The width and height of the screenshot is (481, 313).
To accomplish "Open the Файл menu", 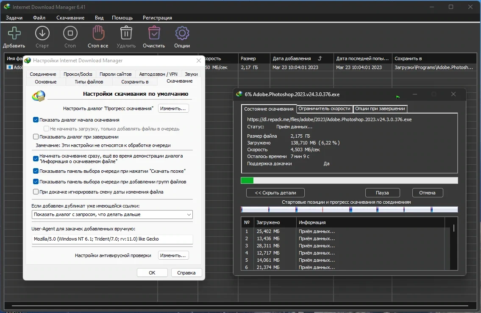I will [x=39, y=18].
